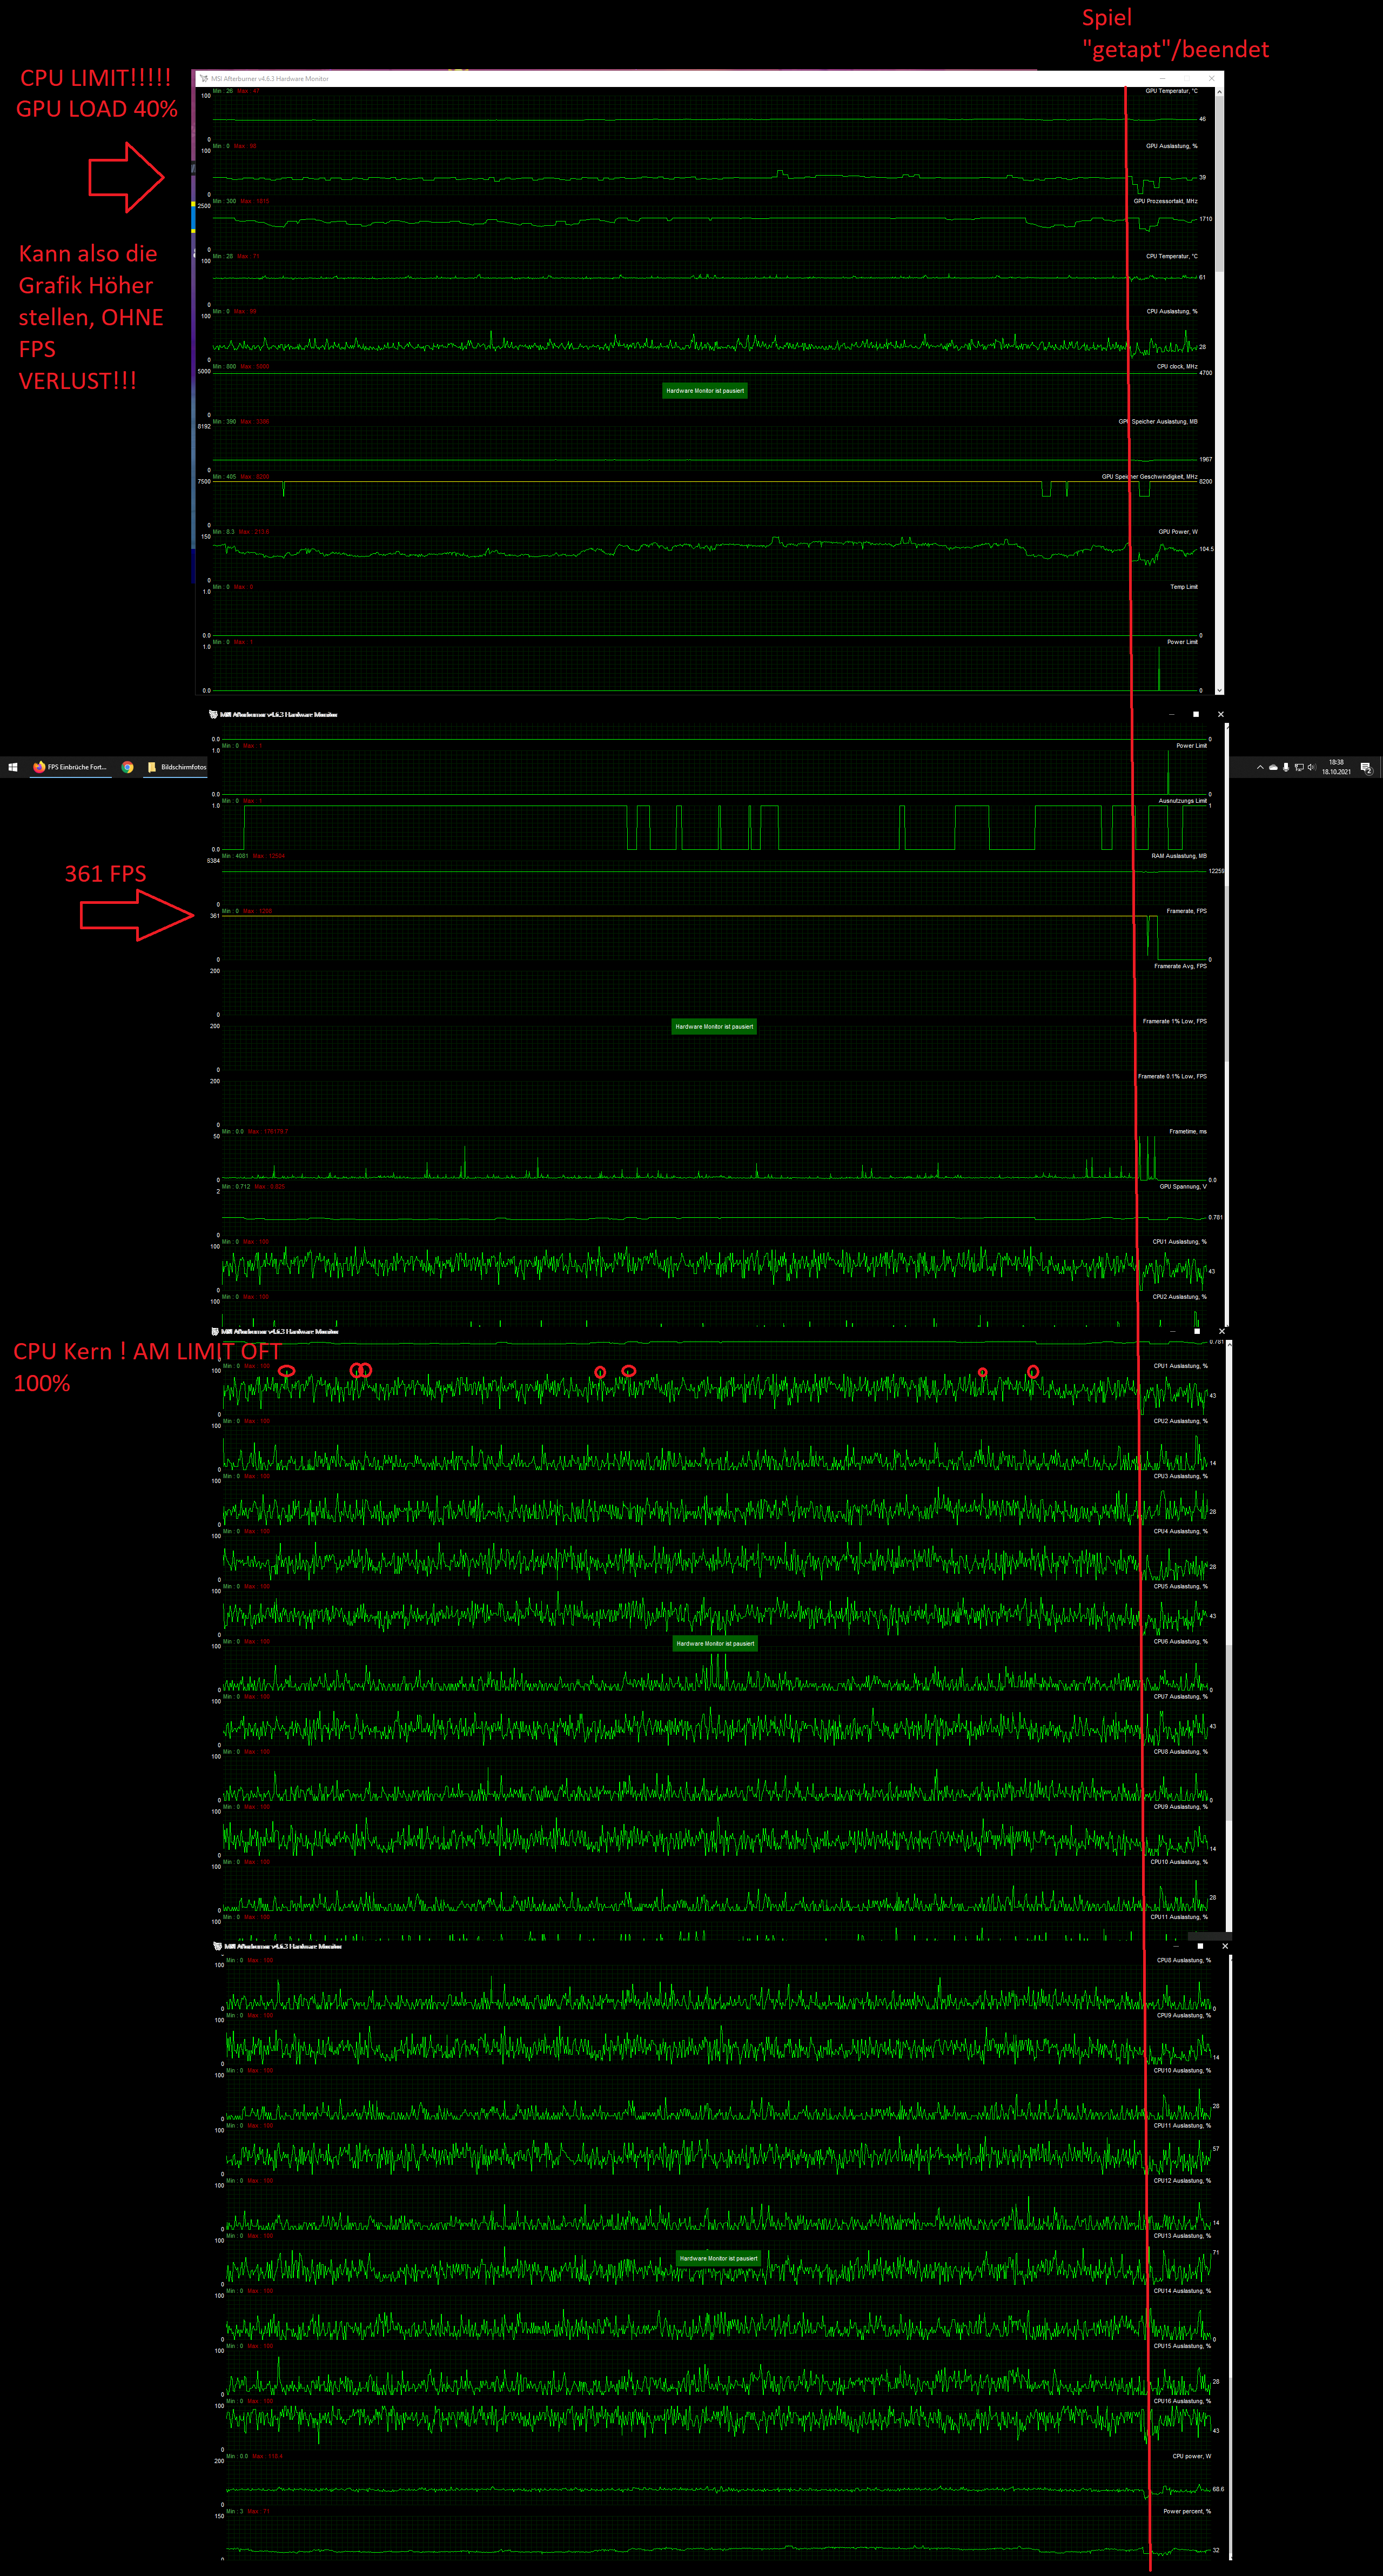Click the OneDrive cloud tray icon
This screenshot has height=2576, width=1383.
(1273, 767)
